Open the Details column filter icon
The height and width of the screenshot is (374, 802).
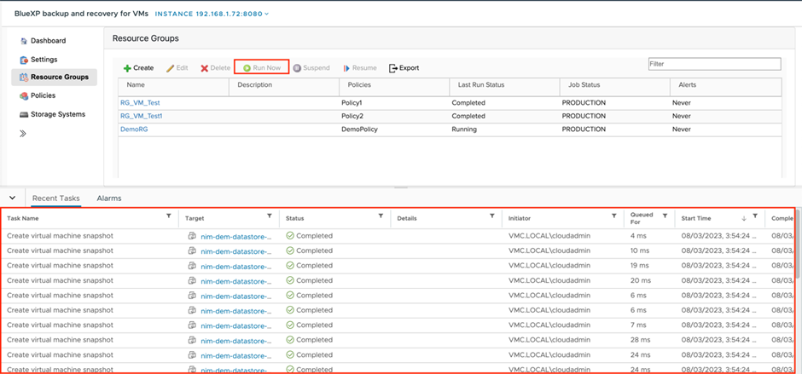pyautogui.click(x=491, y=216)
